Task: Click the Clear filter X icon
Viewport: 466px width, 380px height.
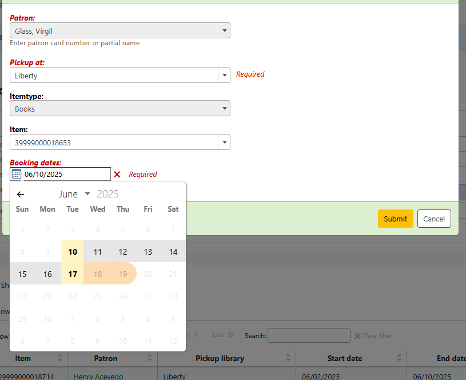Action: (358, 336)
